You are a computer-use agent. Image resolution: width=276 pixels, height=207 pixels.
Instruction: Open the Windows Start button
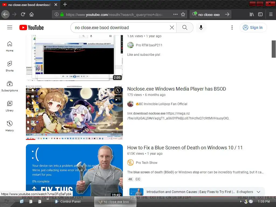[6, 202]
